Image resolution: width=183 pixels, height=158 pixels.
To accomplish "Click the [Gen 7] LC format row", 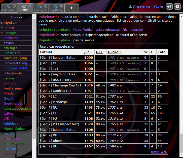I will click(x=103, y=97).
